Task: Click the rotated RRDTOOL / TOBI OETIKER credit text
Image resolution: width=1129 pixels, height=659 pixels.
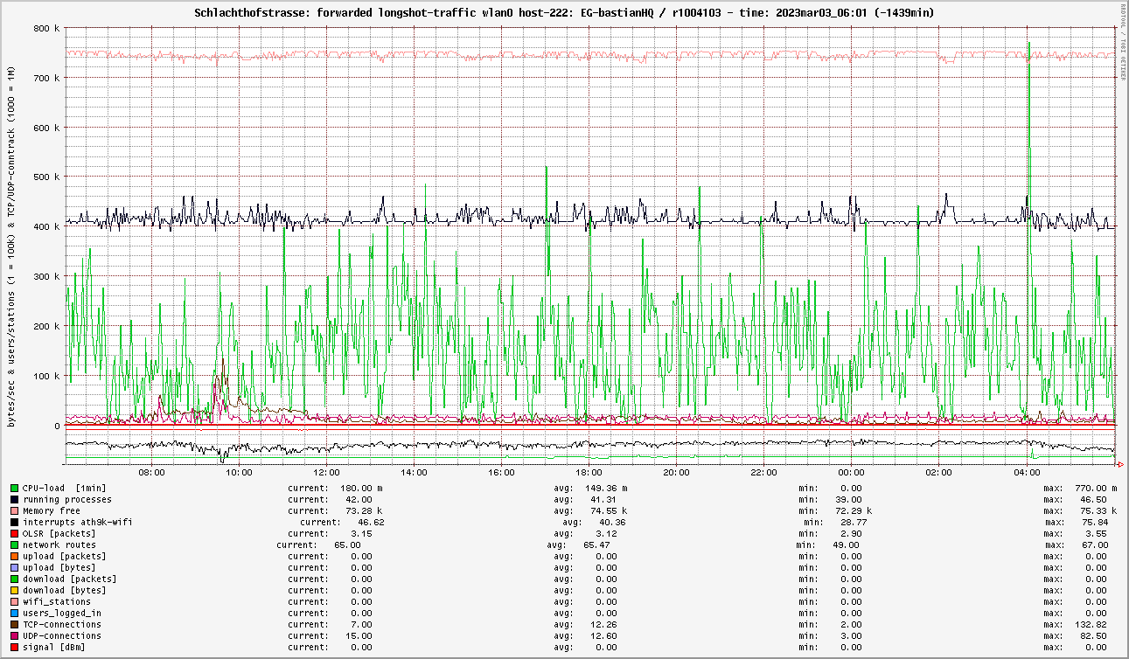Action: (1122, 42)
